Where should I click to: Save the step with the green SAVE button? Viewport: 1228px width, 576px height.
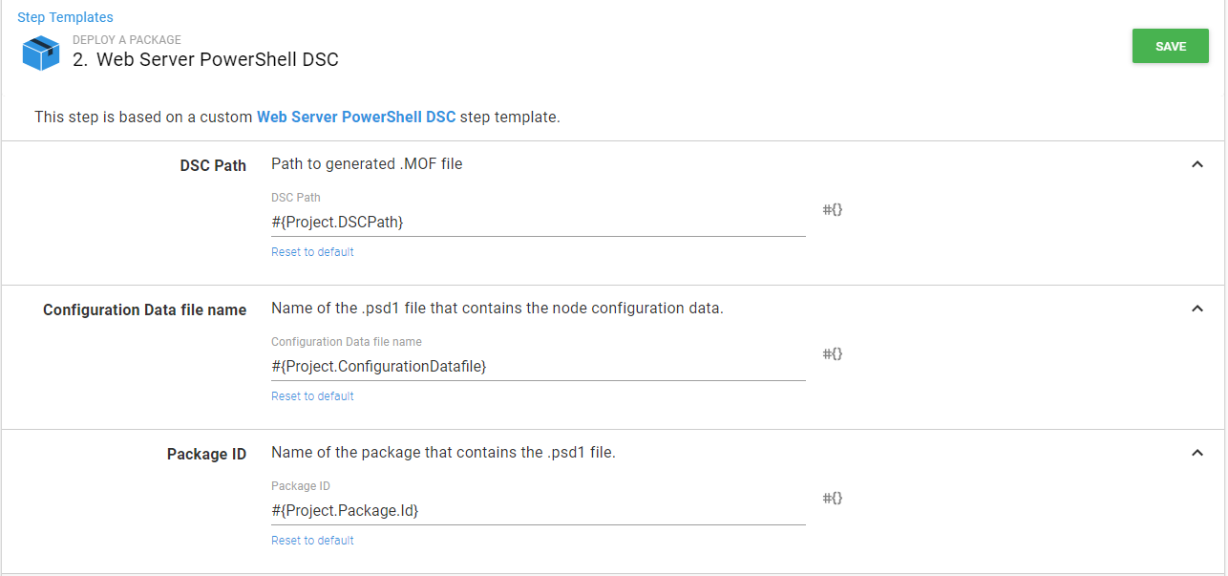1170,46
